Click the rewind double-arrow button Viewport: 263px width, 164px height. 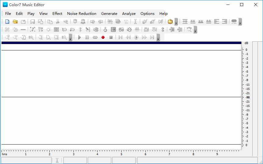[128, 37]
